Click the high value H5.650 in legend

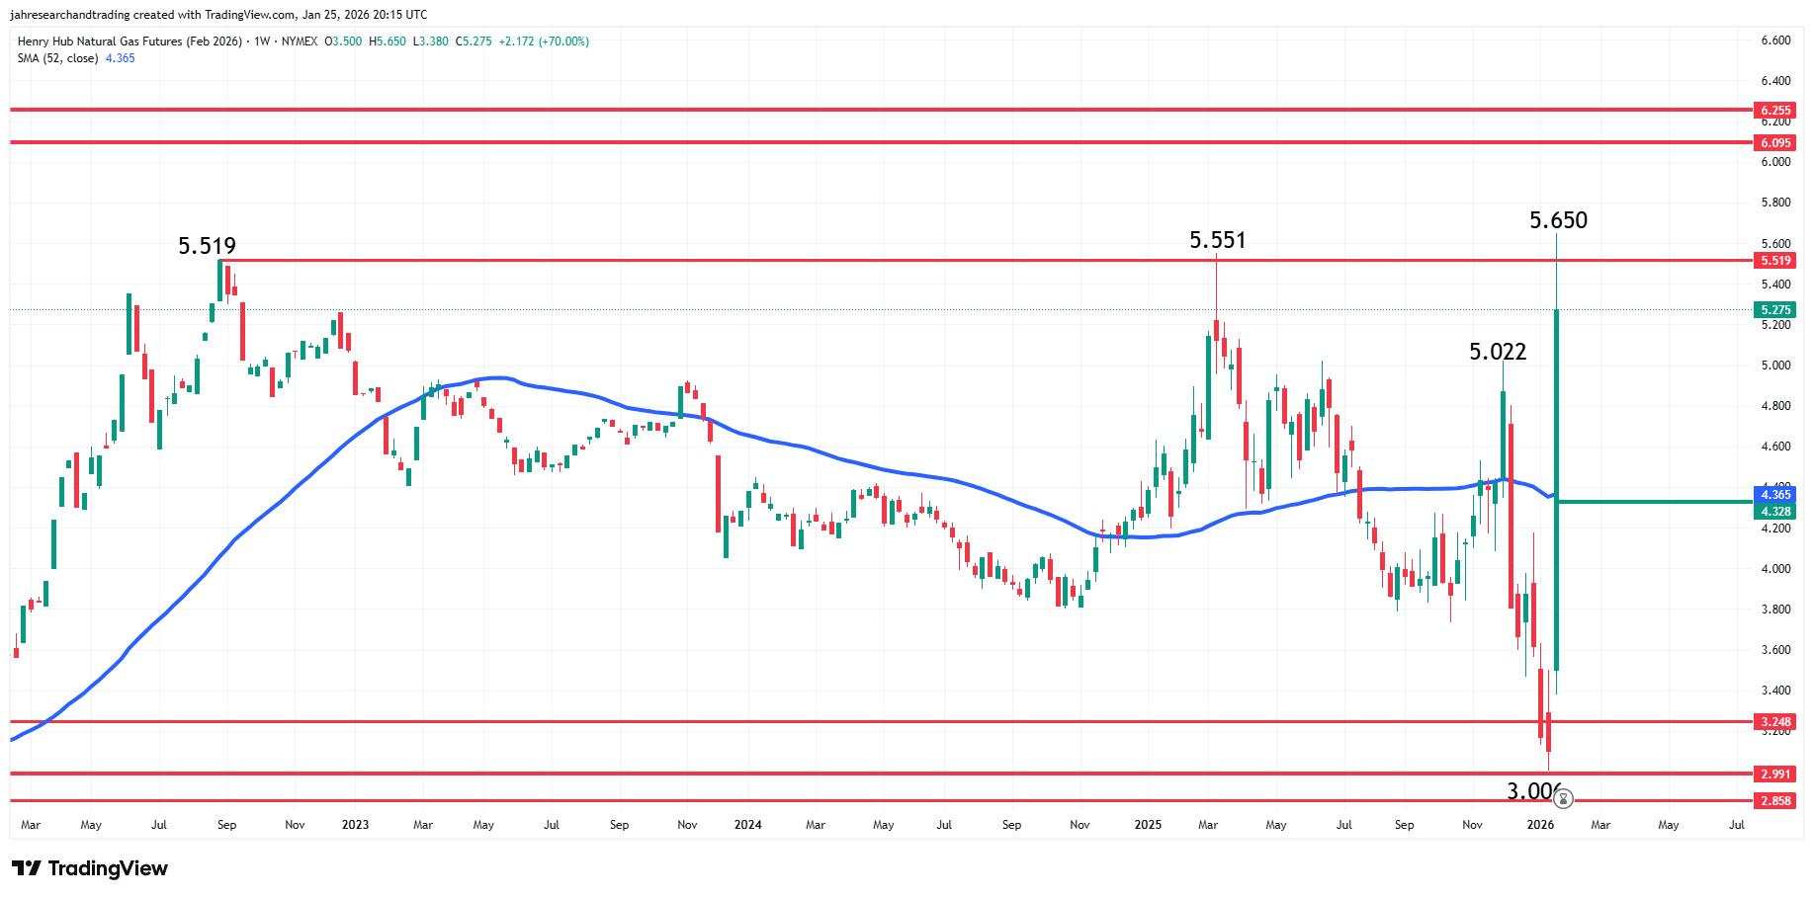point(388,41)
